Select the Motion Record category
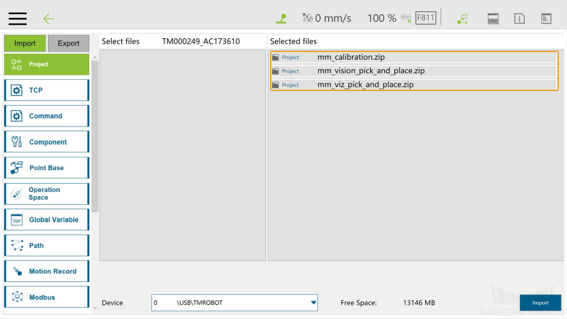 point(47,271)
